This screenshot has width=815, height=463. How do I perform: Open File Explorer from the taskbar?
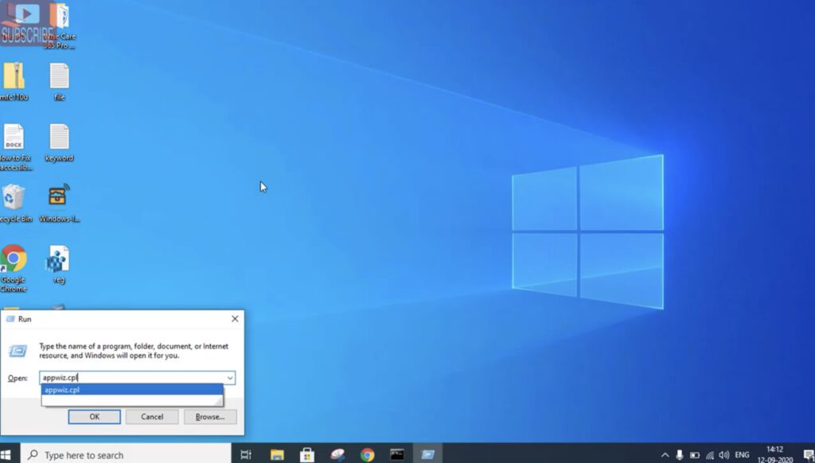pyautogui.click(x=276, y=453)
